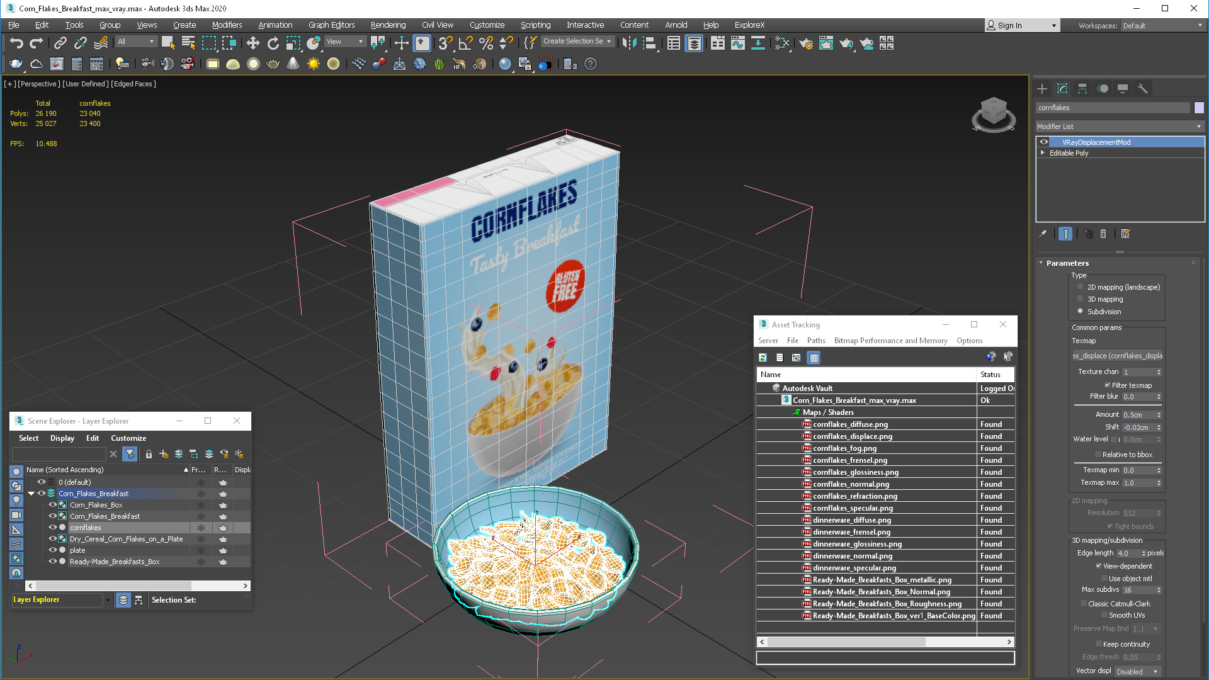
Task: Click Display Cameras filter in Scene Explorer
Action: (x=16, y=515)
